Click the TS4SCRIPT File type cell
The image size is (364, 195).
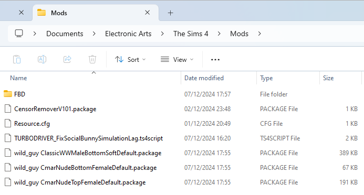280,138
